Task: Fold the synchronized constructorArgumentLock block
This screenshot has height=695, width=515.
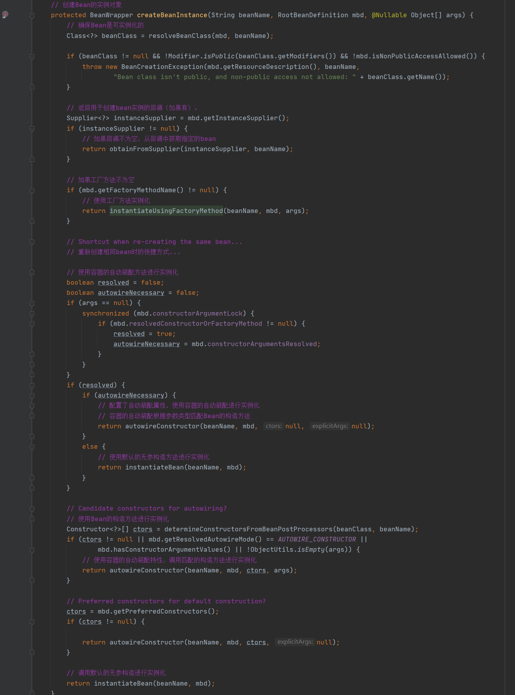Action: [32, 314]
